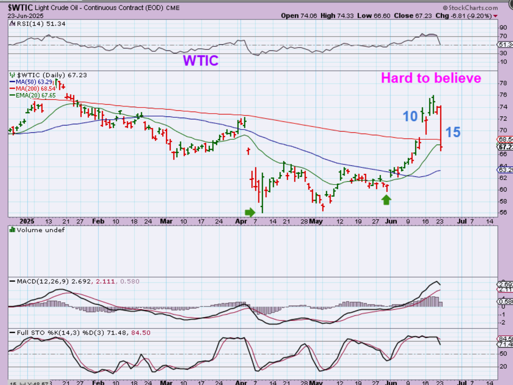The image size is (513, 385).
Task: Click the 78 level on price axis
Action: coord(503,83)
